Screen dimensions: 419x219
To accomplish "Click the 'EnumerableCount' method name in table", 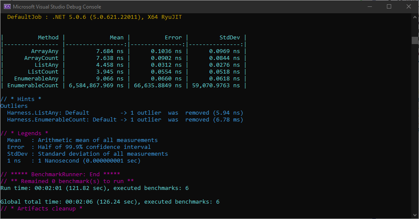I will click(33, 86).
